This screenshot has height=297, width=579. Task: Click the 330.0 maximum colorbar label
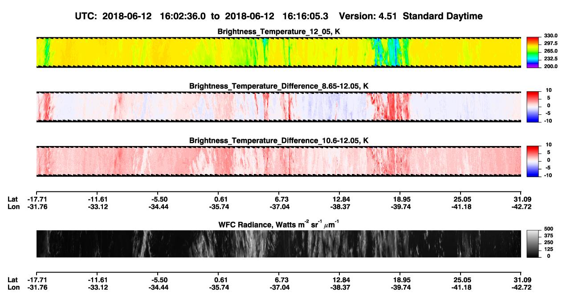tap(550, 36)
